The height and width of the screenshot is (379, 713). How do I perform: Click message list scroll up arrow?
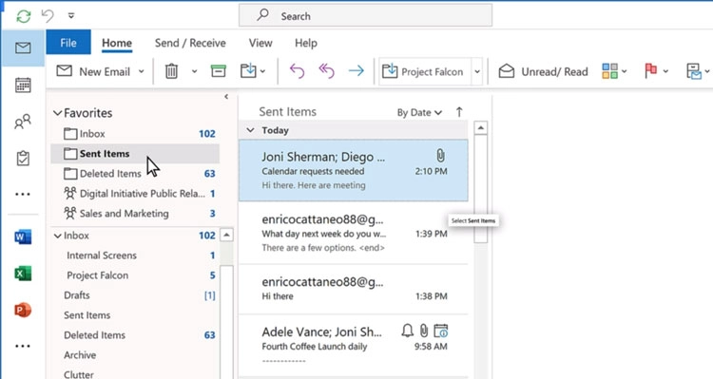click(481, 128)
